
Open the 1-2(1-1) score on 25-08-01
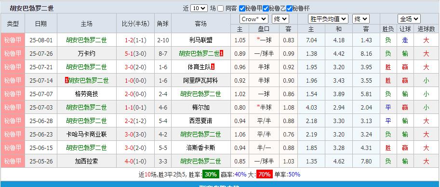(x=135, y=40)
